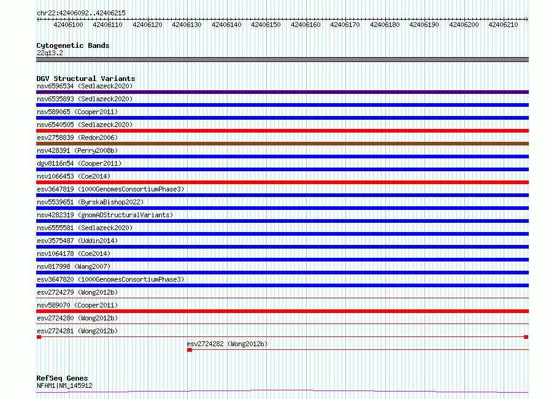
Task: Click esv2724280 (Wong2012b) label
Action: pyautogui.click(x=77, y=318)
